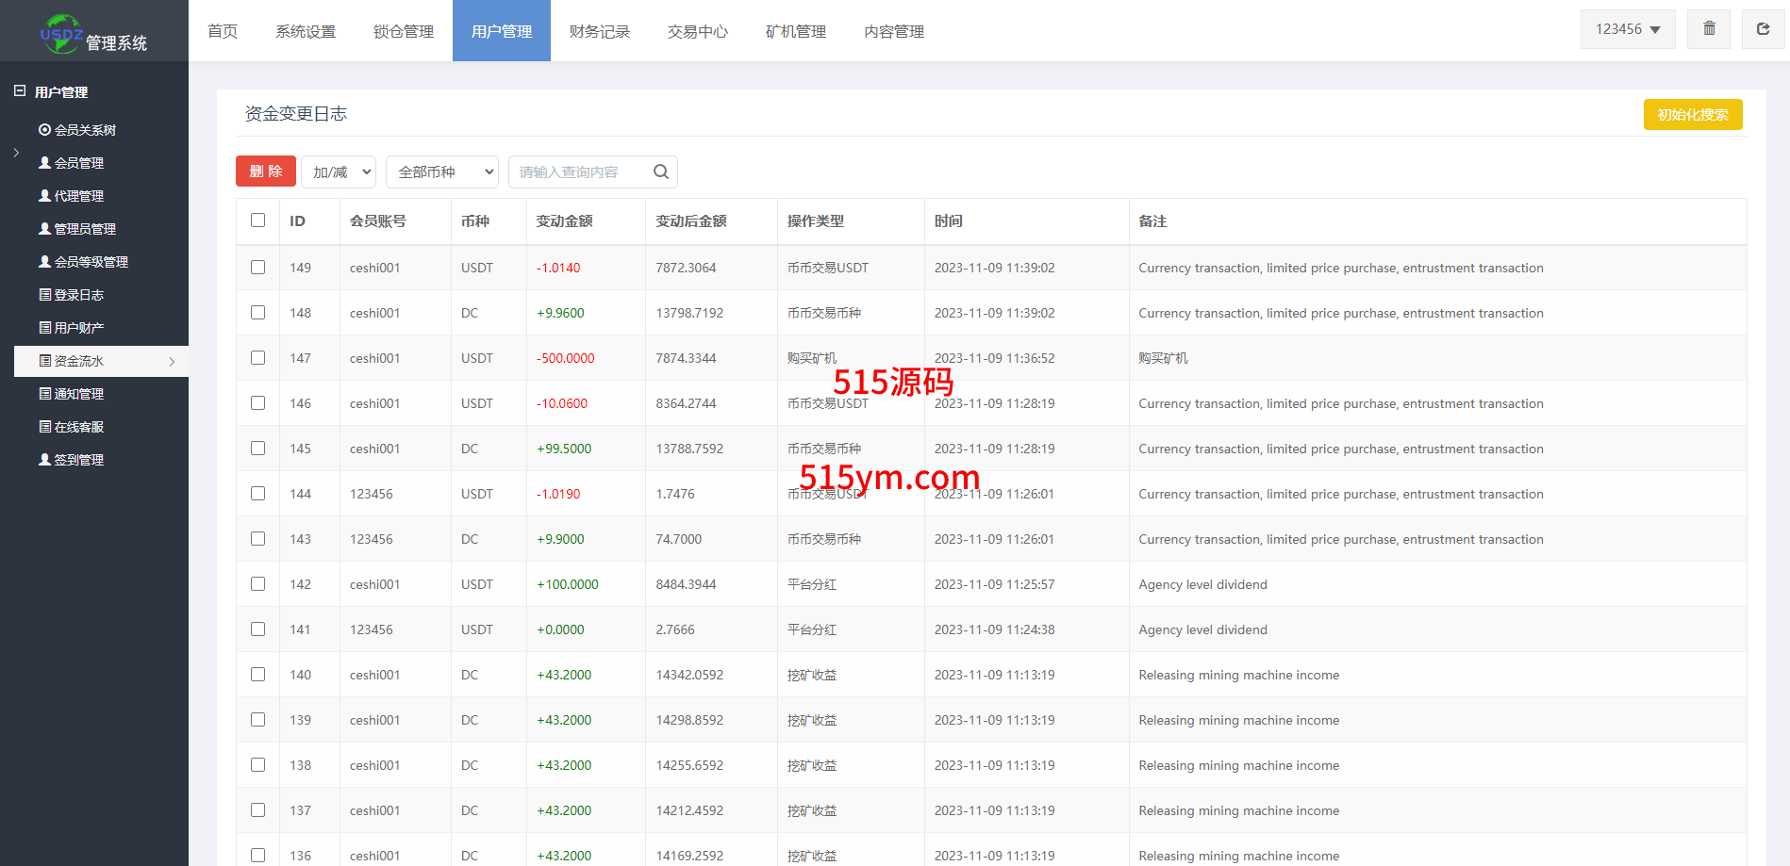Toggle the select-all checkbox in table header
Image resolution: width=1790 pixels, height=866 pixels.
coord(257,221)
